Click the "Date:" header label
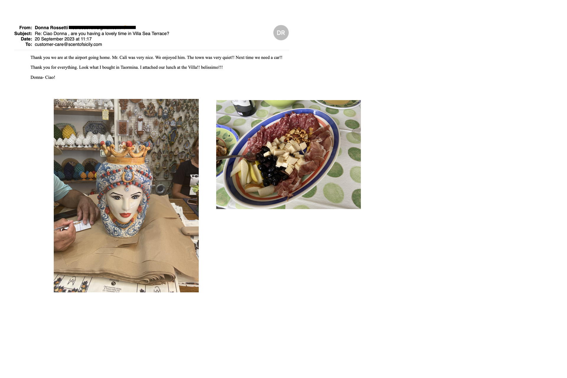567x378 pixels. [x=26, y=39]
